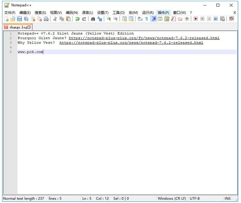Click the Windows (CR LF) status field
This screenshot has width=241, height=203.
(172, 199)
